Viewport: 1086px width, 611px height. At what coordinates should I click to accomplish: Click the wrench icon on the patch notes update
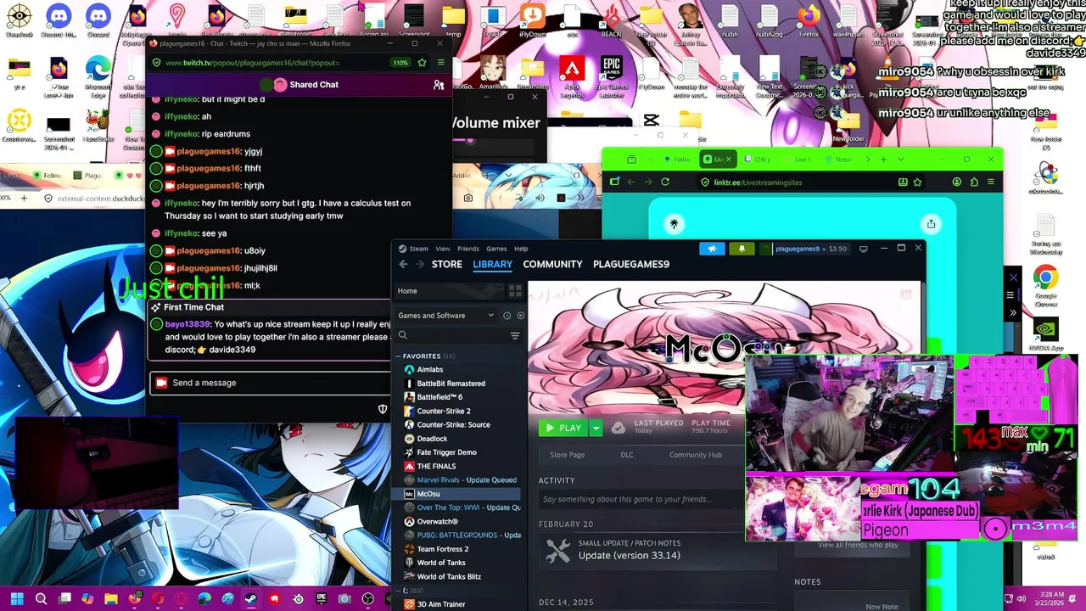click(557, 551)
